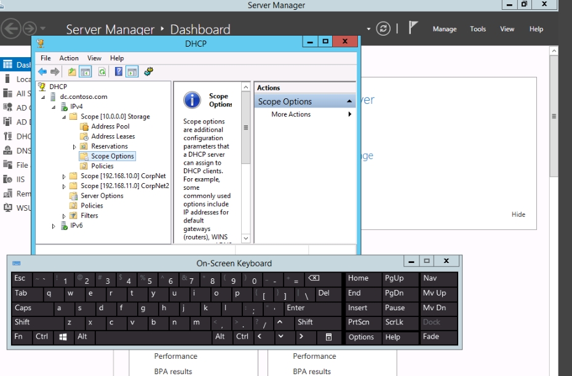Toggle the Caps key on On-Screen Keyboard
572x376 pixels.
[x=32, y=308]
